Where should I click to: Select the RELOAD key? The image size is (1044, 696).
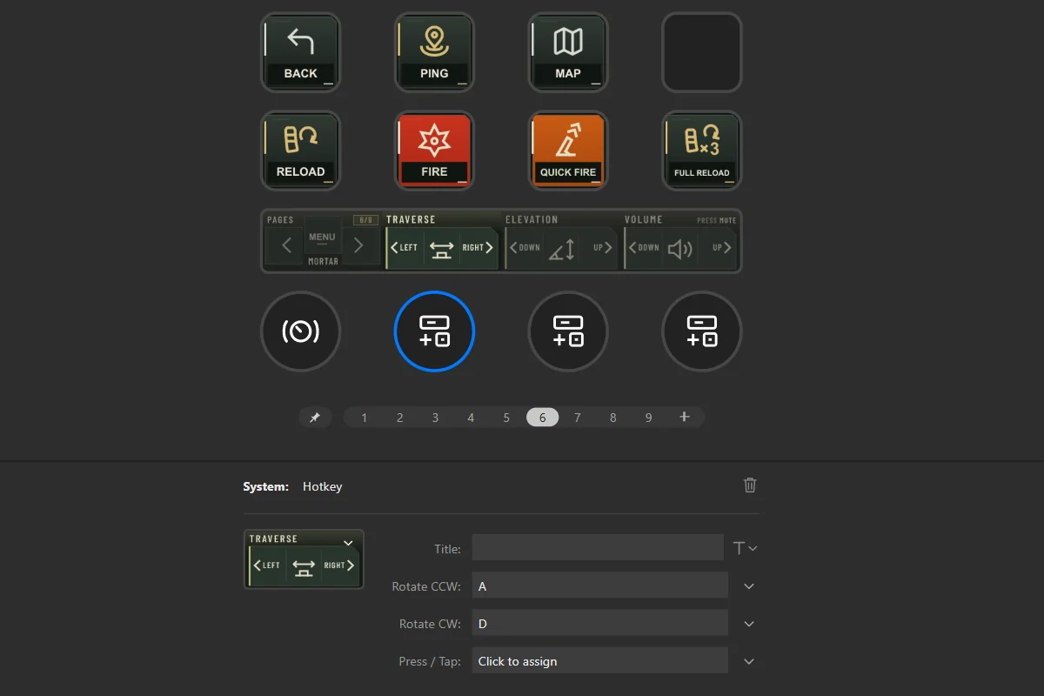300,151
